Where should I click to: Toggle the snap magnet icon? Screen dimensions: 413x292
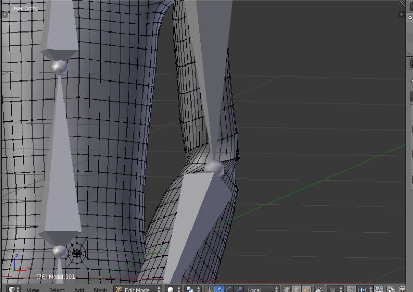coord(351,289)
